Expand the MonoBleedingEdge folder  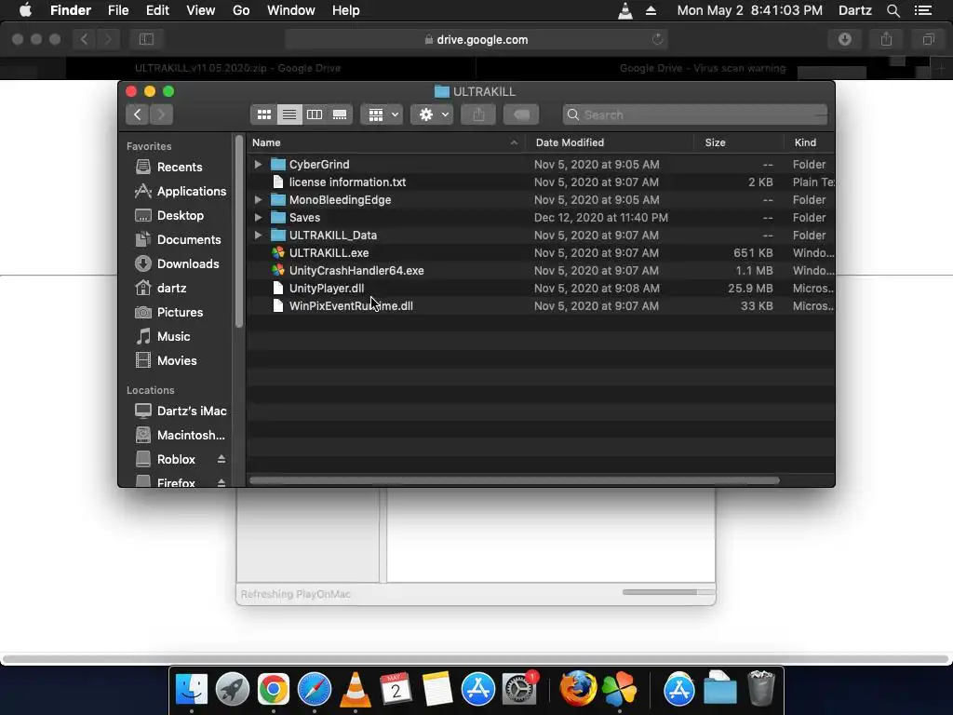pos(258,199)
